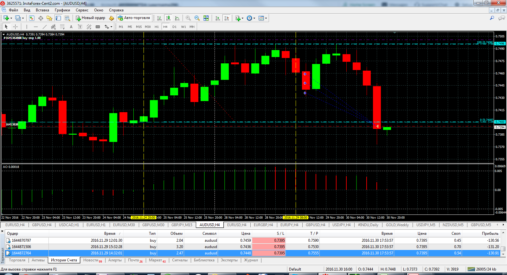The width and height of the screenshot is (507, 275).
Task: Toggle the Авто-торговля button
Action: coord(134,18)
